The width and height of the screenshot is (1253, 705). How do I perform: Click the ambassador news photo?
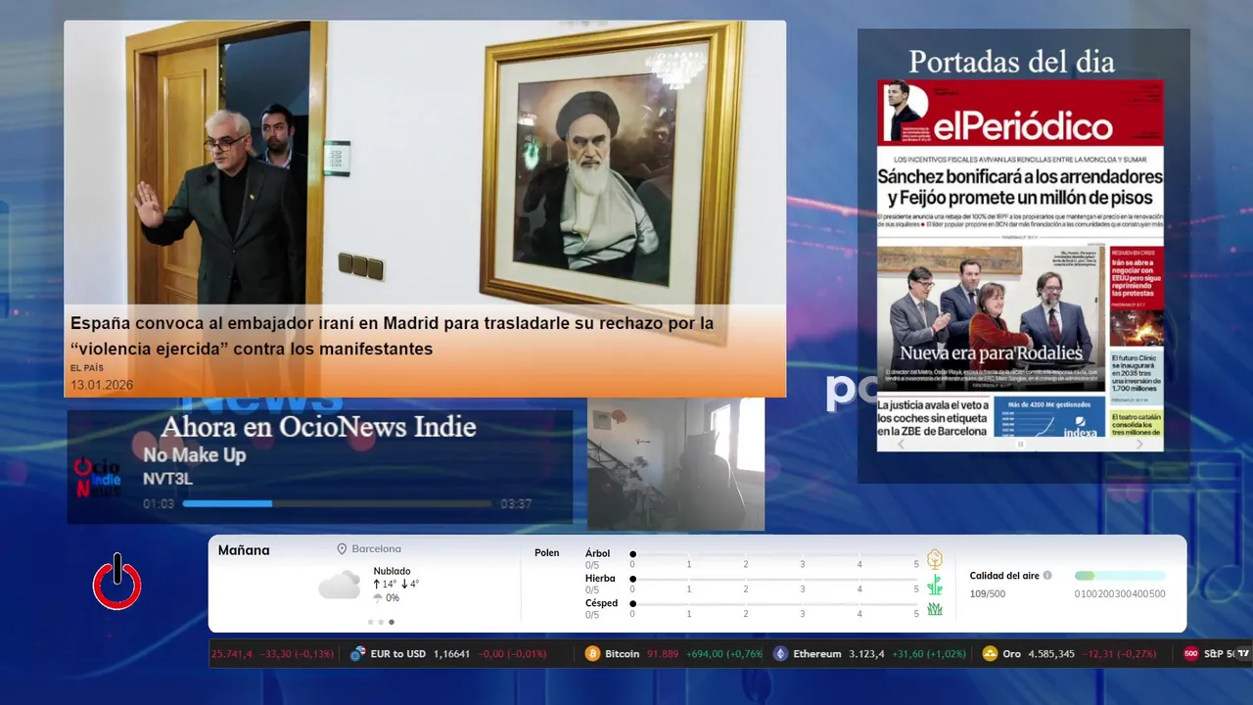pyautogui.click(x=425, y=162)
